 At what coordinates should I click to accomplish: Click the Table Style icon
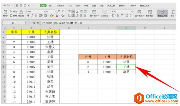(150, 12)
